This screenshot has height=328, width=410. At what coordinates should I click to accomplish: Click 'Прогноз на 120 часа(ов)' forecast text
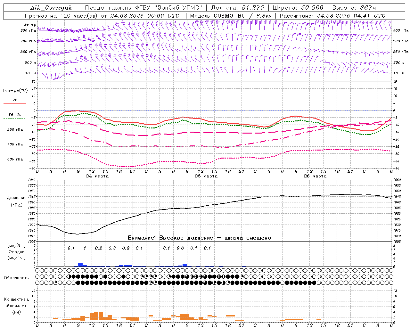pos(61,16)
